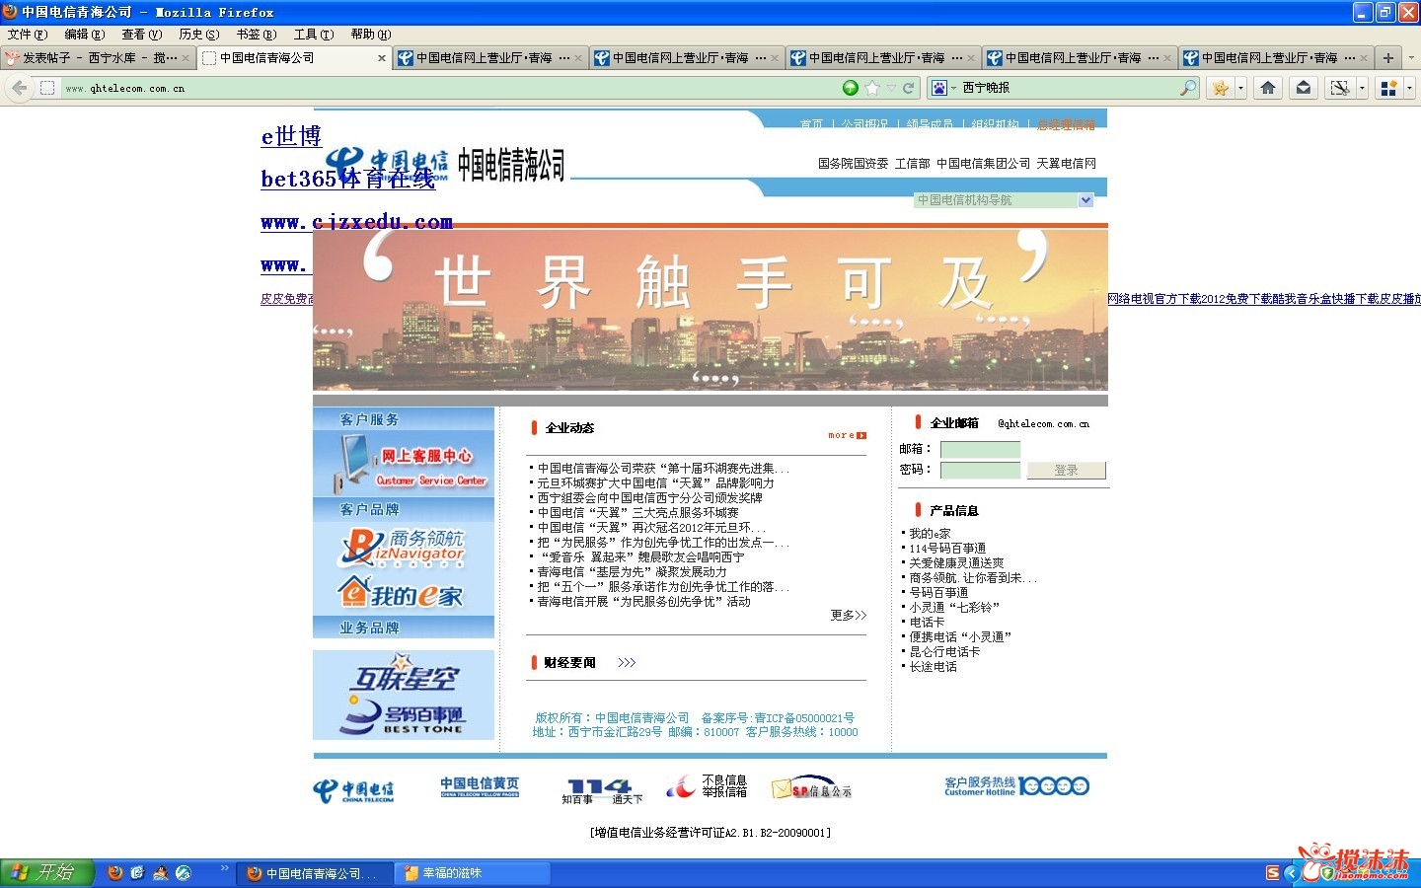This screenshot has width=1421, height=888.
Task: Open the 查看 menu
Action: coord(141,35)
